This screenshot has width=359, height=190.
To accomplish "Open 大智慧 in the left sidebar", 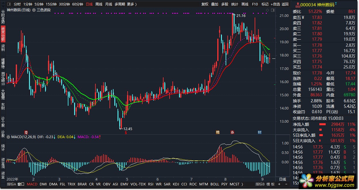I will tap(3, 95).
